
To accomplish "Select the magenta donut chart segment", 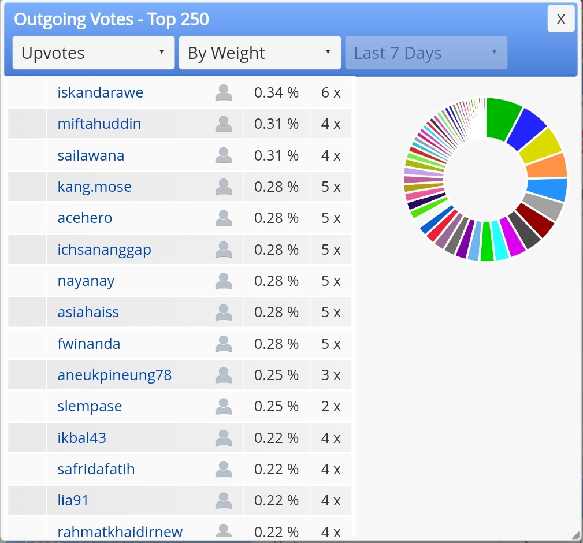I will (x=513, y=237).
